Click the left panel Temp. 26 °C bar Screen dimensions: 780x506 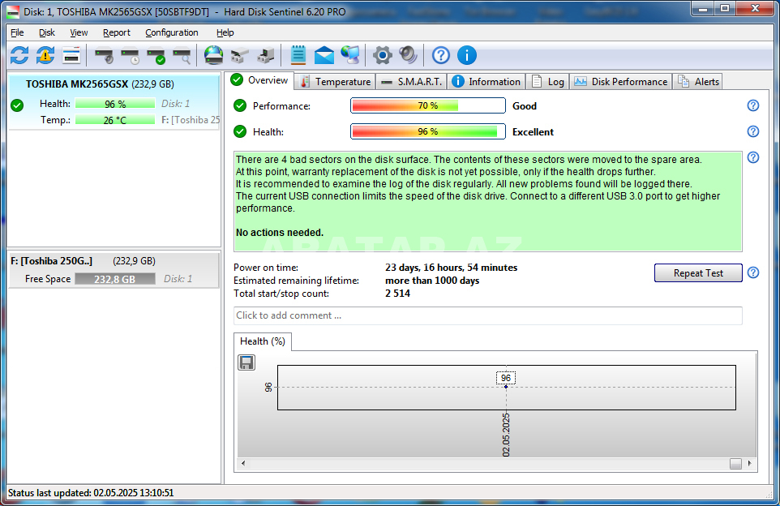click(115, 120)
